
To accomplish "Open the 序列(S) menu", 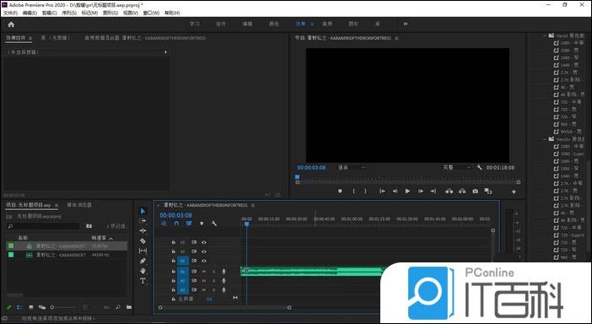I will [69, 13].
